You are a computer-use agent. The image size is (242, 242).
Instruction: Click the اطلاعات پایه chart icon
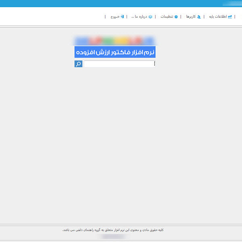[x=230, y=17]
